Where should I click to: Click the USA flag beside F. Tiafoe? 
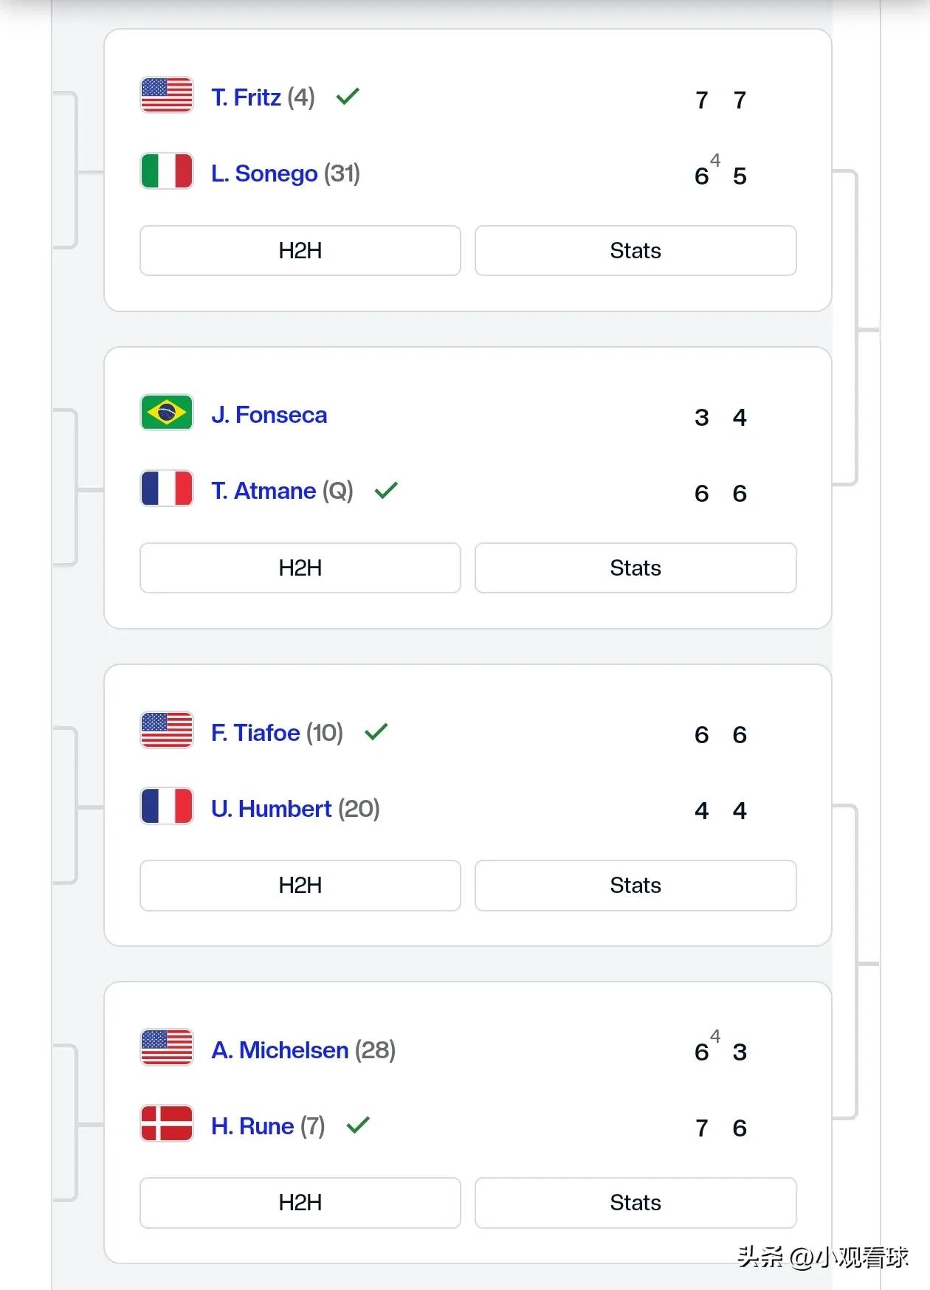(167, 730)
